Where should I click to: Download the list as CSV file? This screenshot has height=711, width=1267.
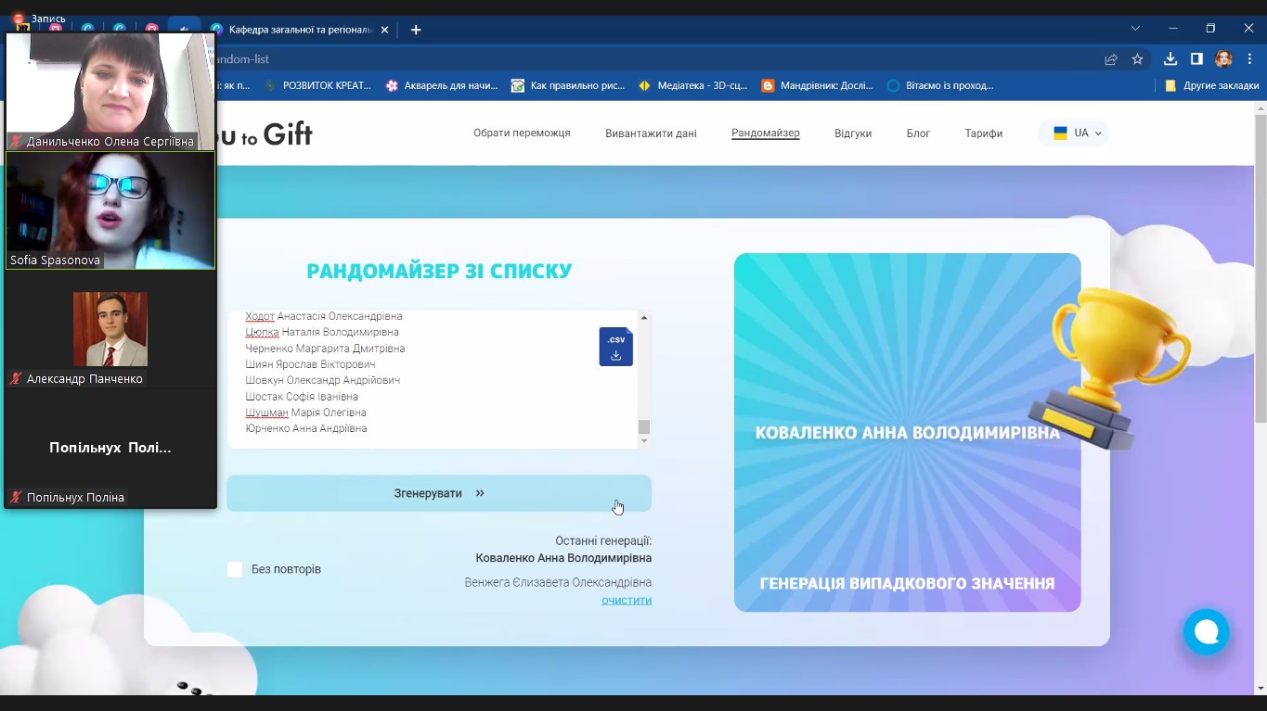pos(615,347)
